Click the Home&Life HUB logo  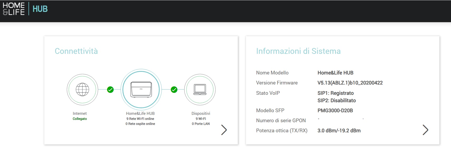point(25,9)
